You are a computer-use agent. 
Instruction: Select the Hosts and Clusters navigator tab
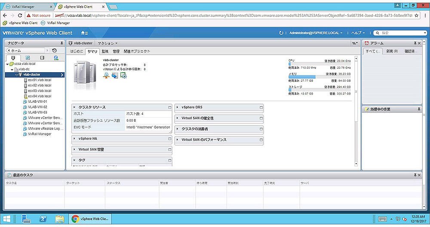(13, 58)
